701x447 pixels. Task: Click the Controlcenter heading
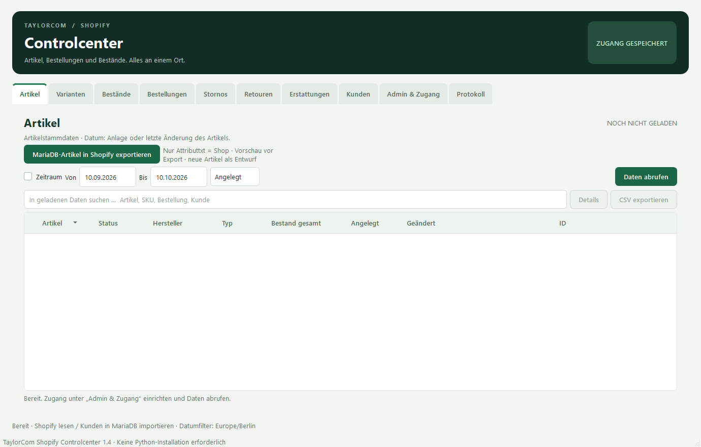click(74, 43)
